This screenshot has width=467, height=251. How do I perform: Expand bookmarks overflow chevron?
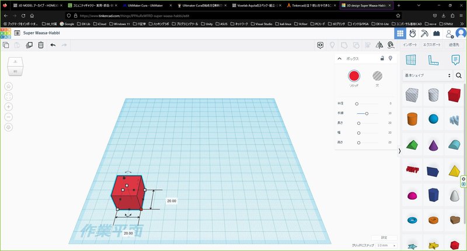coord(462,24)
